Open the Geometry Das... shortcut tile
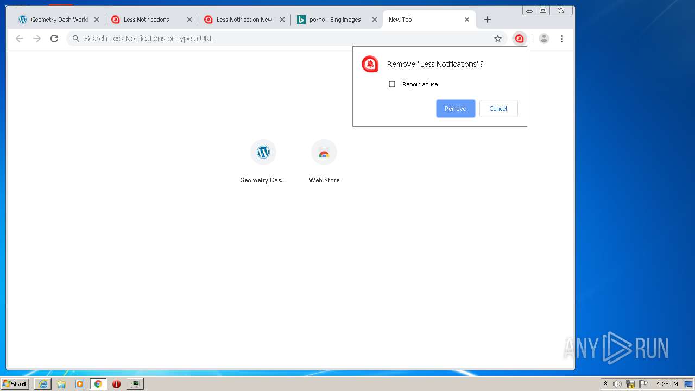This screenshot has height=391, width=695. pos(263,162)
